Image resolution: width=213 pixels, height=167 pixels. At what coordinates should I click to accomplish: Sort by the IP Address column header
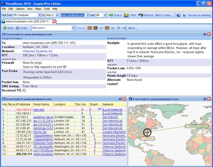[24, 104]
